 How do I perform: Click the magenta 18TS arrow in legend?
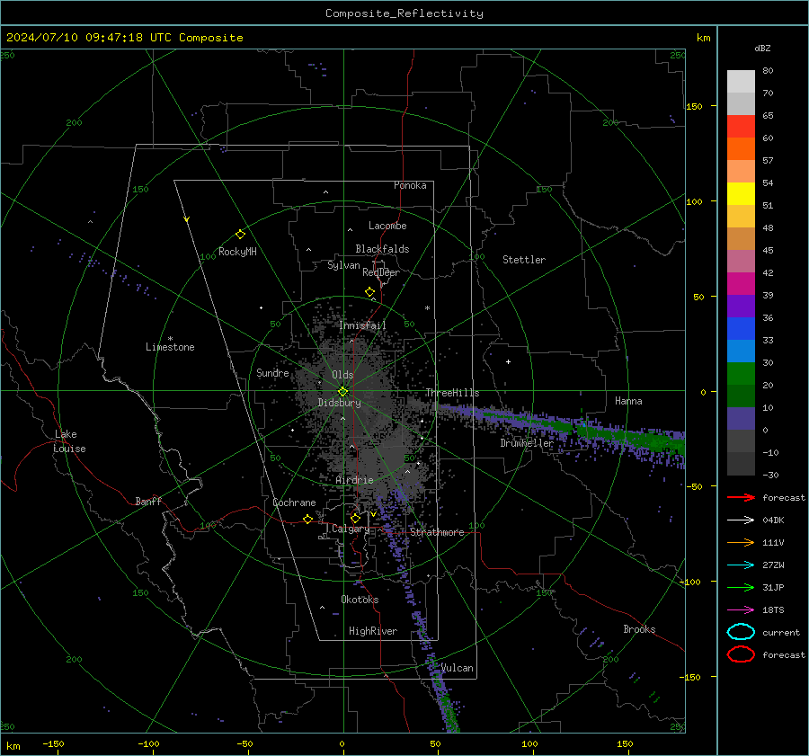(x=741, y=610)
